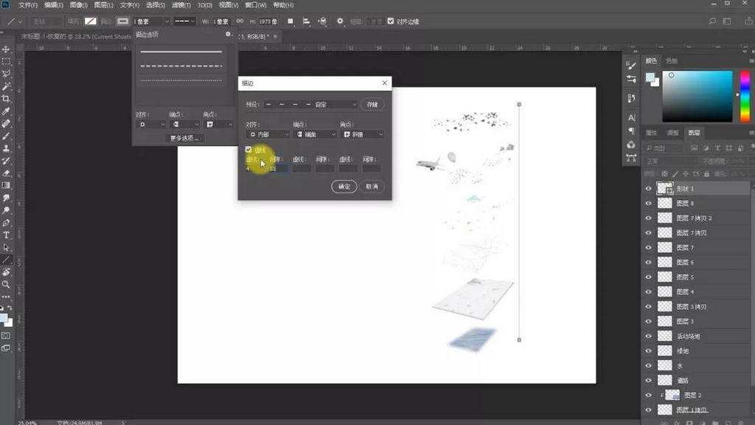This screenshot has height=425, width=755.
Task: Select the Zoom tool
Action: pyautogui.click(x=6, y=284)
